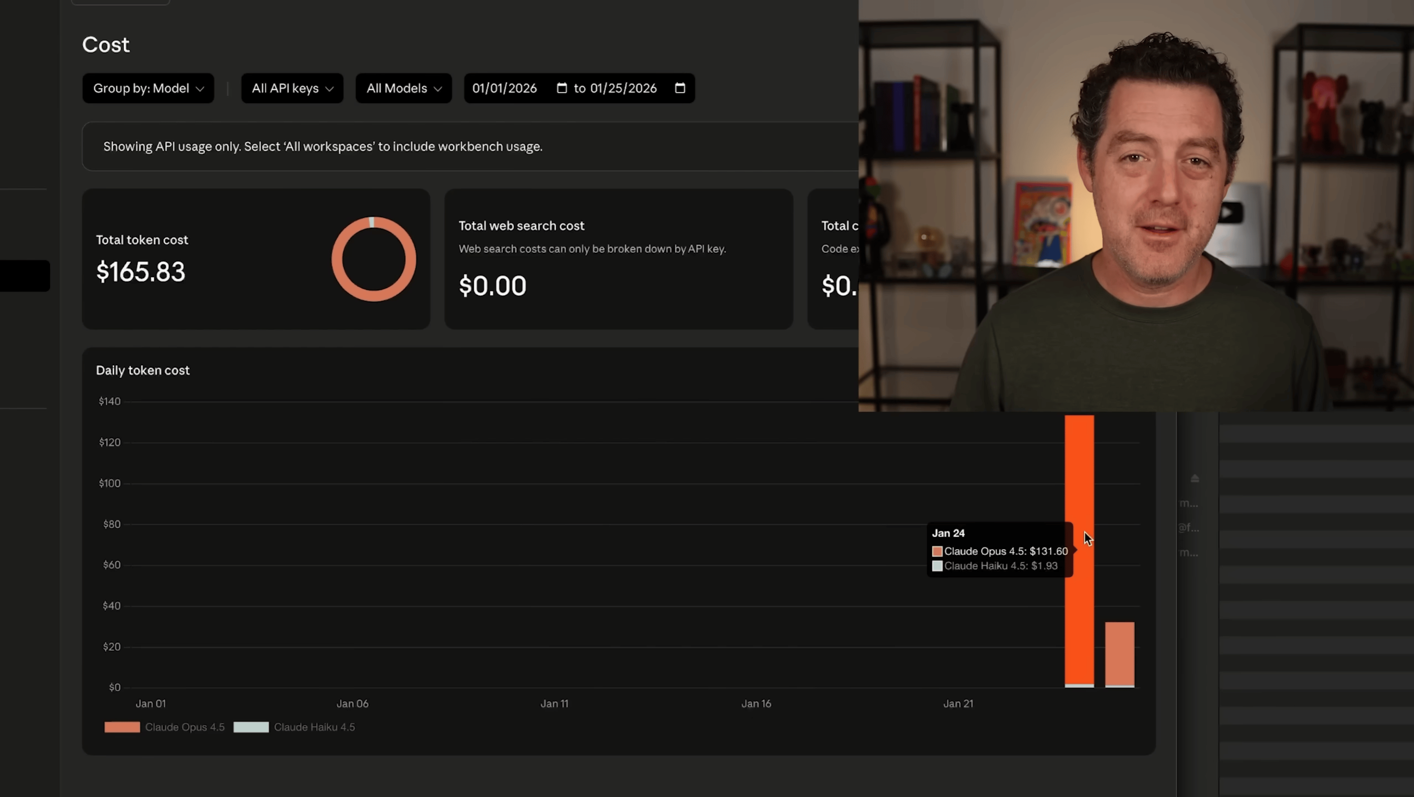Click the Claude Haiku 4.5 tooltip color square
The width and height of the screenshot is (1414, 797).
point(937,566)
